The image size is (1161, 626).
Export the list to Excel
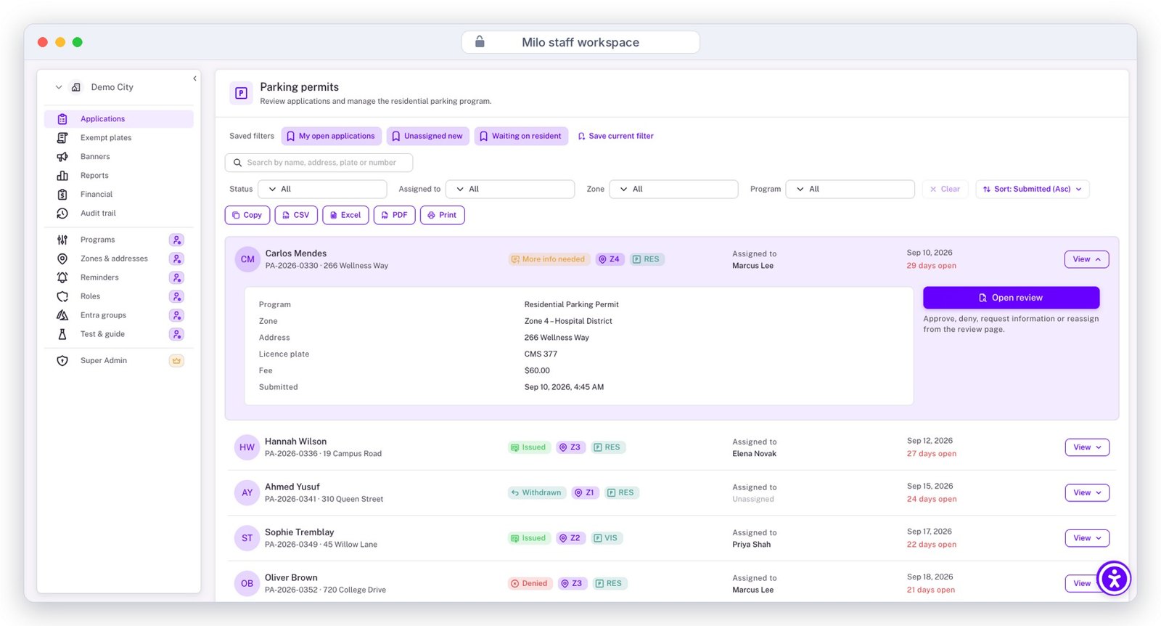(x=345, y=215)
